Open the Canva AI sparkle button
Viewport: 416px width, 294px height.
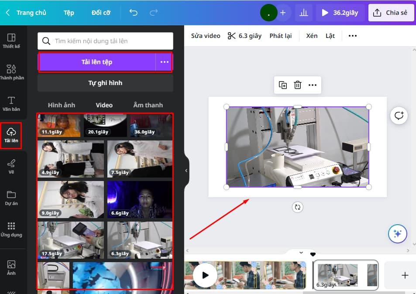(397, 234)
